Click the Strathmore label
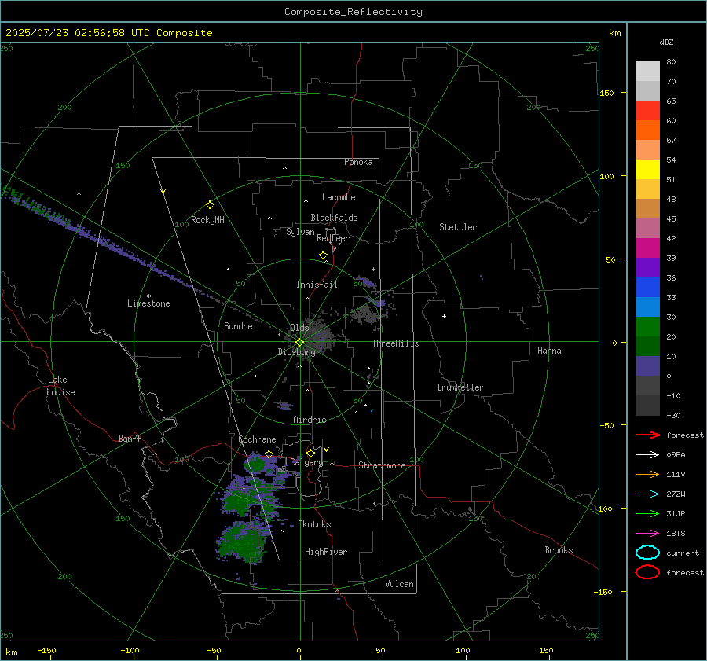The height and width of the screenshot is (661, 707). tap(382, 465)
